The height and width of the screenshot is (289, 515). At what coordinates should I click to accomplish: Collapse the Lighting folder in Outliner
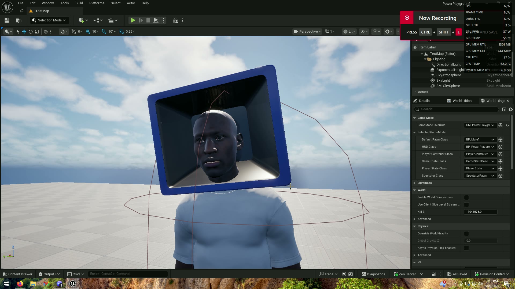(425, 59)
